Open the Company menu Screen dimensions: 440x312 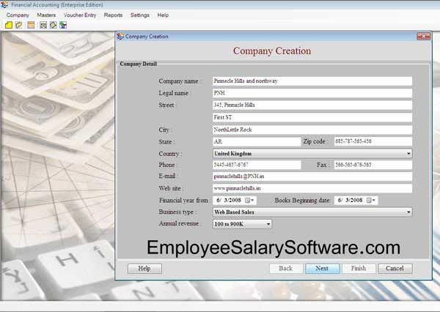point(18,15)
